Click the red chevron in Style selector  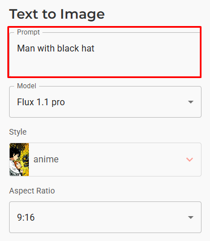(x=190, y=160)
